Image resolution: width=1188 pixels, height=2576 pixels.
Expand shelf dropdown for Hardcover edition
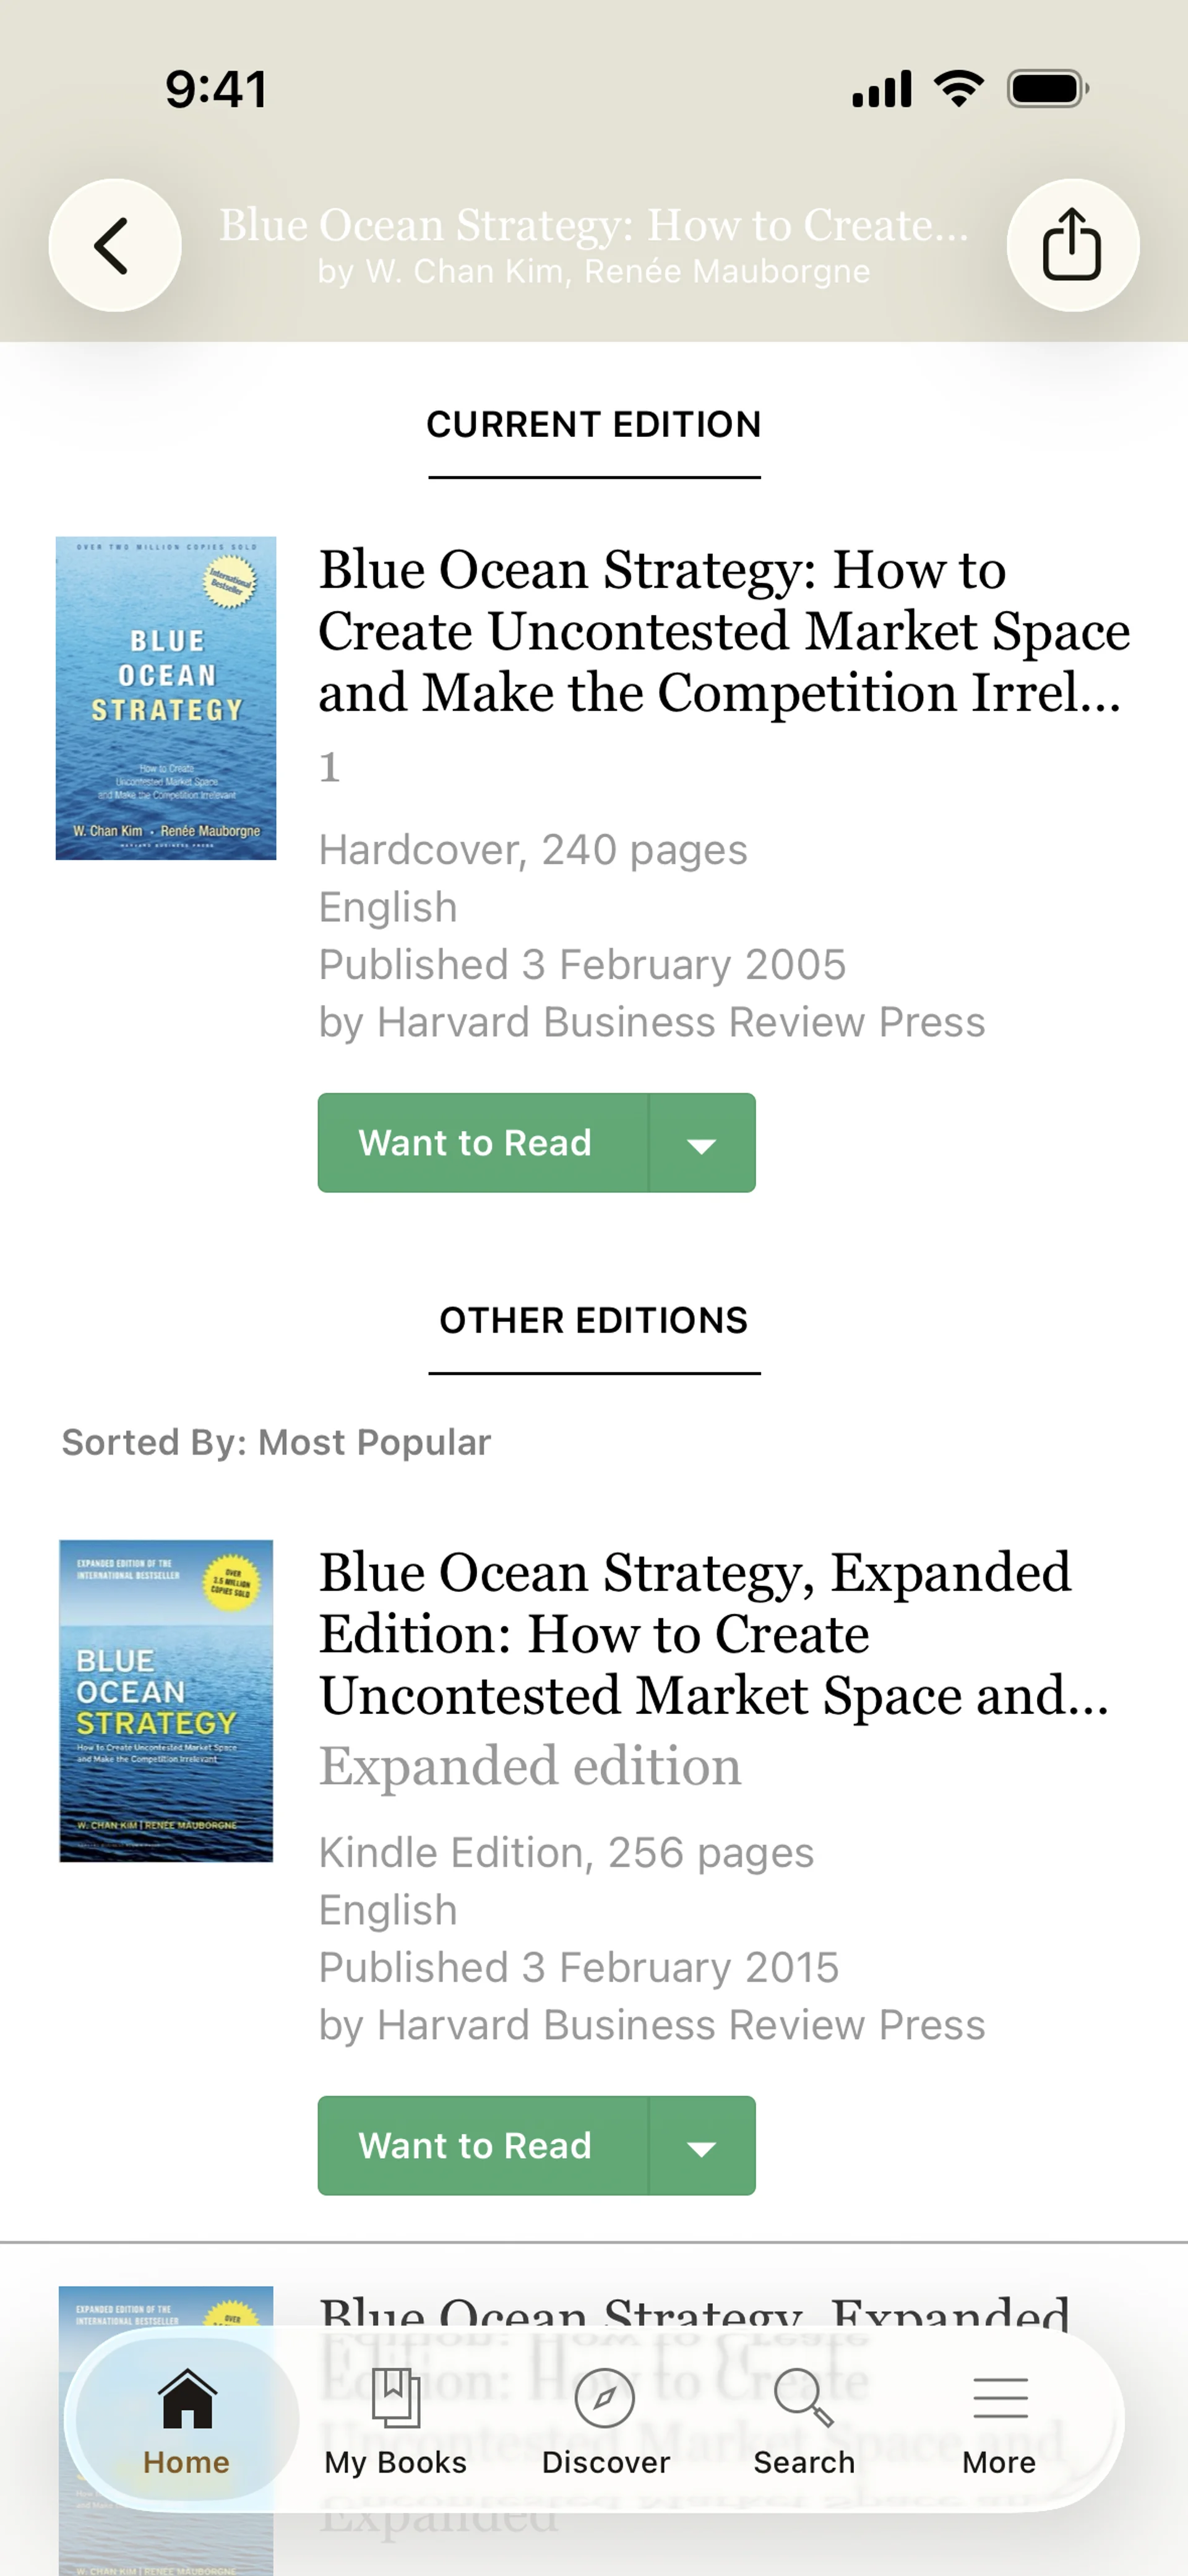pyautogui.click(x=702, y=1143)
